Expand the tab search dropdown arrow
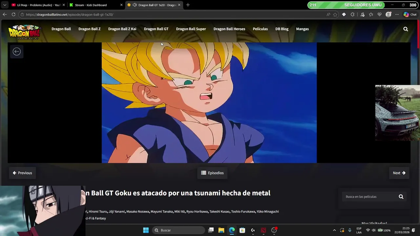Image resolution: width=420 pixels, height=236 pixels. 5,5
